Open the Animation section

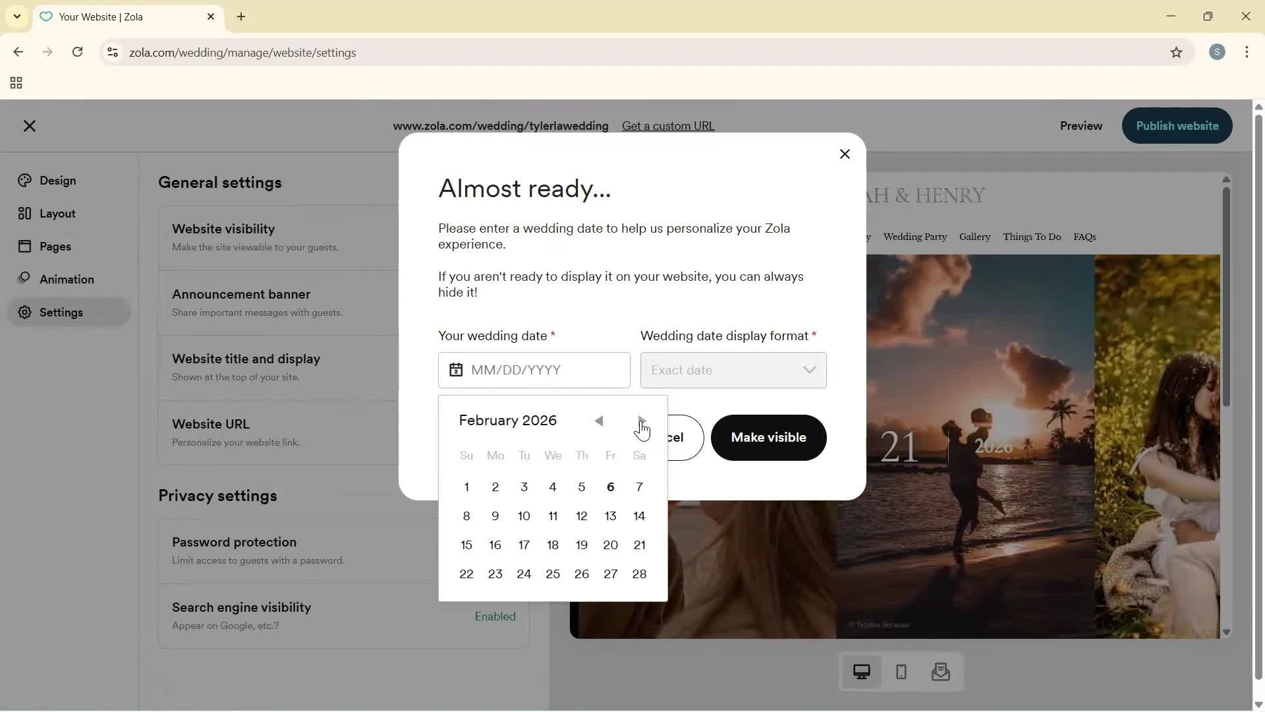coord(66,279)
